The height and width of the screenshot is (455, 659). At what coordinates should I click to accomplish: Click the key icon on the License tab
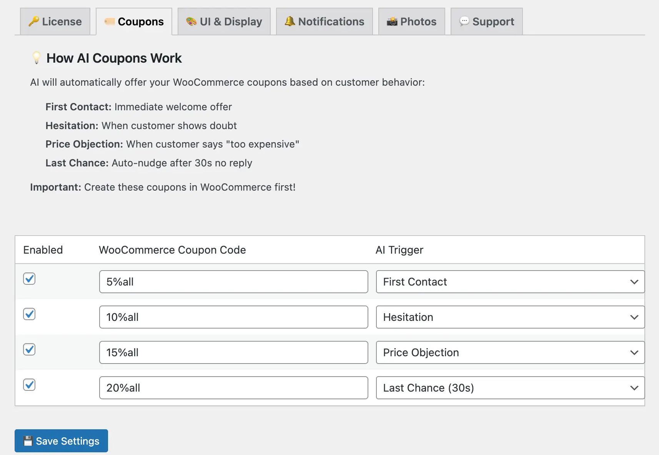click(x=34, y=22)
